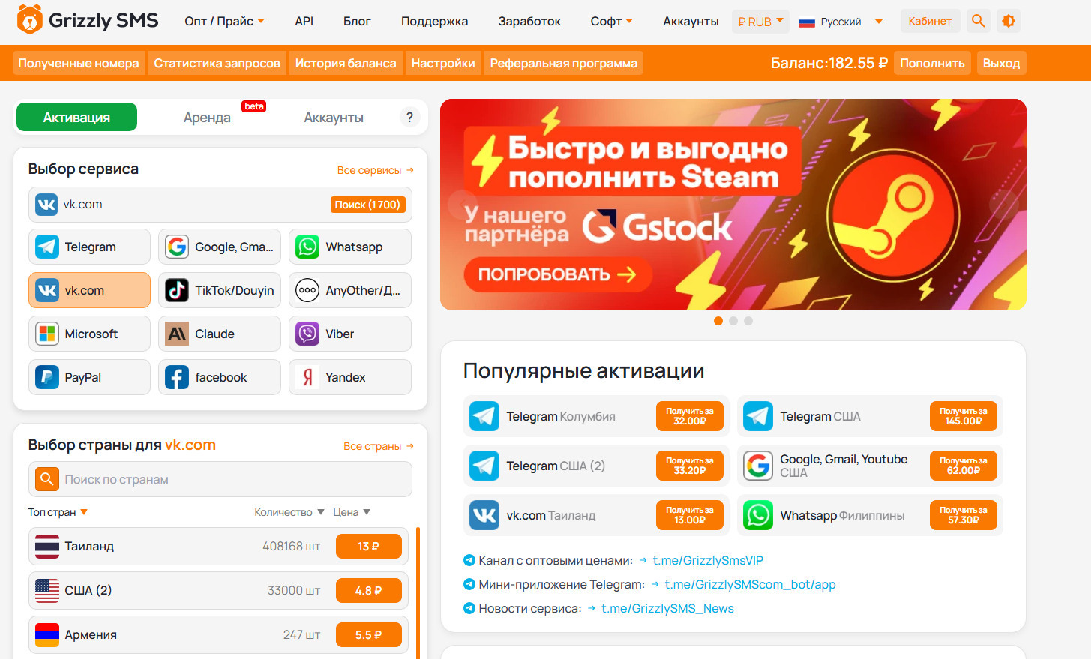Buy Thailand number for 13 ₽

point(368,547)
